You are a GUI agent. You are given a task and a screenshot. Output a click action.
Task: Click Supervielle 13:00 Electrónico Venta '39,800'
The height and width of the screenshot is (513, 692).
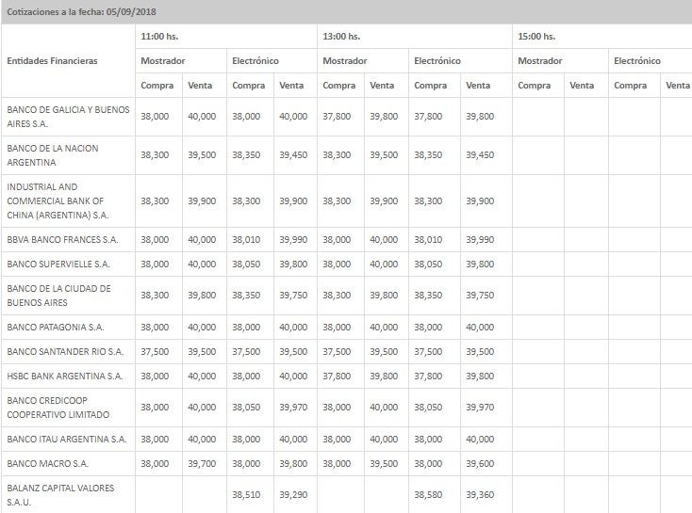[480, 264]
